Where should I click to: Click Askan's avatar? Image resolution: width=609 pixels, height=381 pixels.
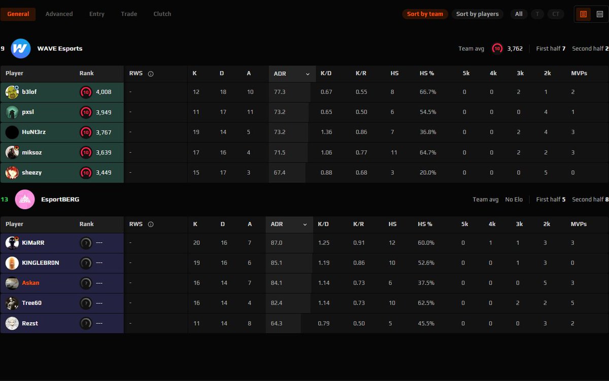(12, 283)
